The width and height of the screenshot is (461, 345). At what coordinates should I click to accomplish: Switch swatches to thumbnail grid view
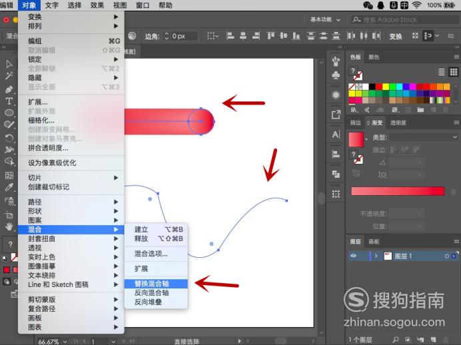tap(454, 72)
